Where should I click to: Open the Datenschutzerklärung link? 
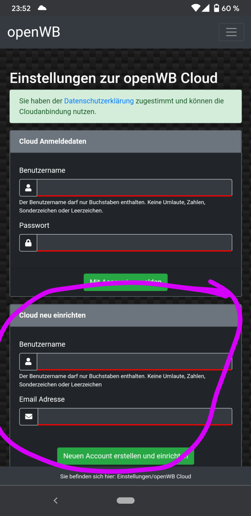pyautogui.click(x=99, y=101)
